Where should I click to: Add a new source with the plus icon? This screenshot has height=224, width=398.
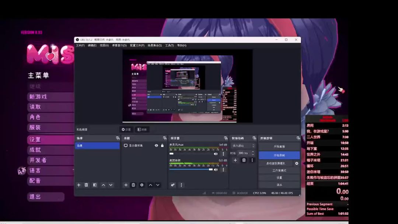[126, 185]
